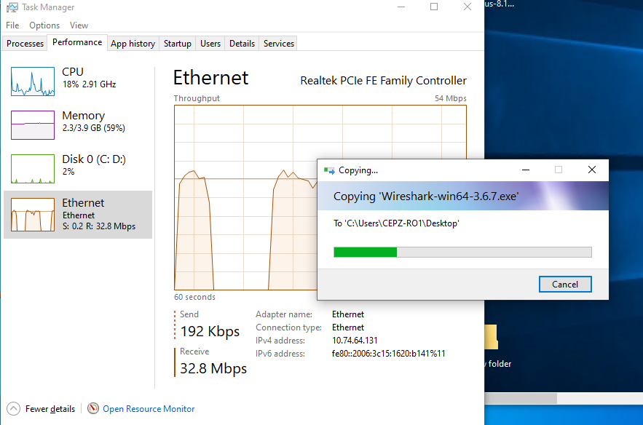Click the 60 seconds graph label
Viewport: 643px width, 425px height.
point(194,297)
